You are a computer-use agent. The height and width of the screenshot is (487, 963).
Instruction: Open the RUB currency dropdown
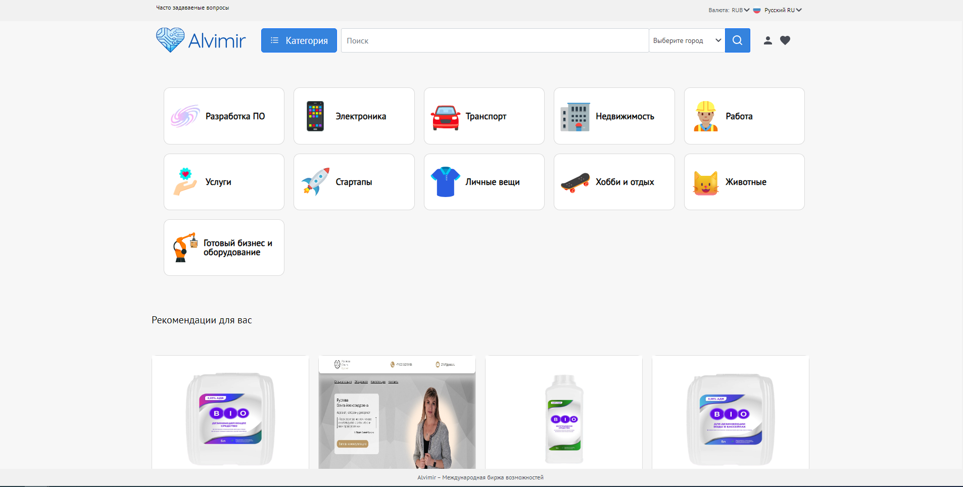[740, 10]
